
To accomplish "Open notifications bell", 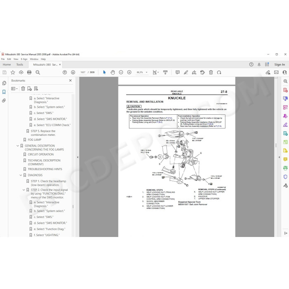I will tap(259, 64).
